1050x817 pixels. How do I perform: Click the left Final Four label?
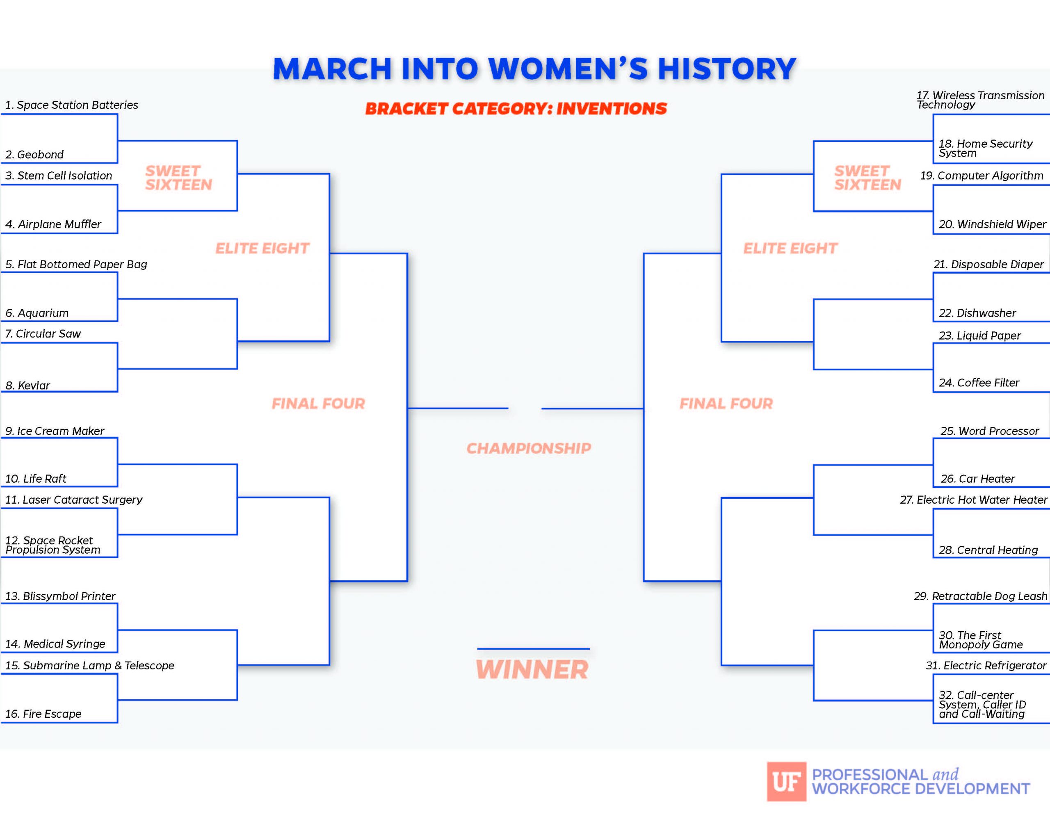318,404
